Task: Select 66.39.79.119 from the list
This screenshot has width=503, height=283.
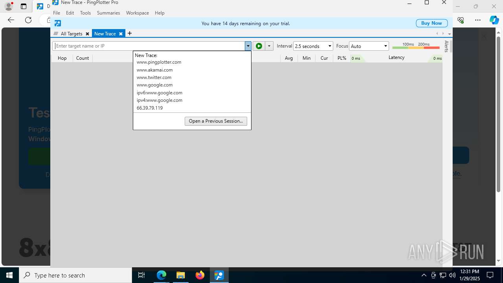Action: 150,108
